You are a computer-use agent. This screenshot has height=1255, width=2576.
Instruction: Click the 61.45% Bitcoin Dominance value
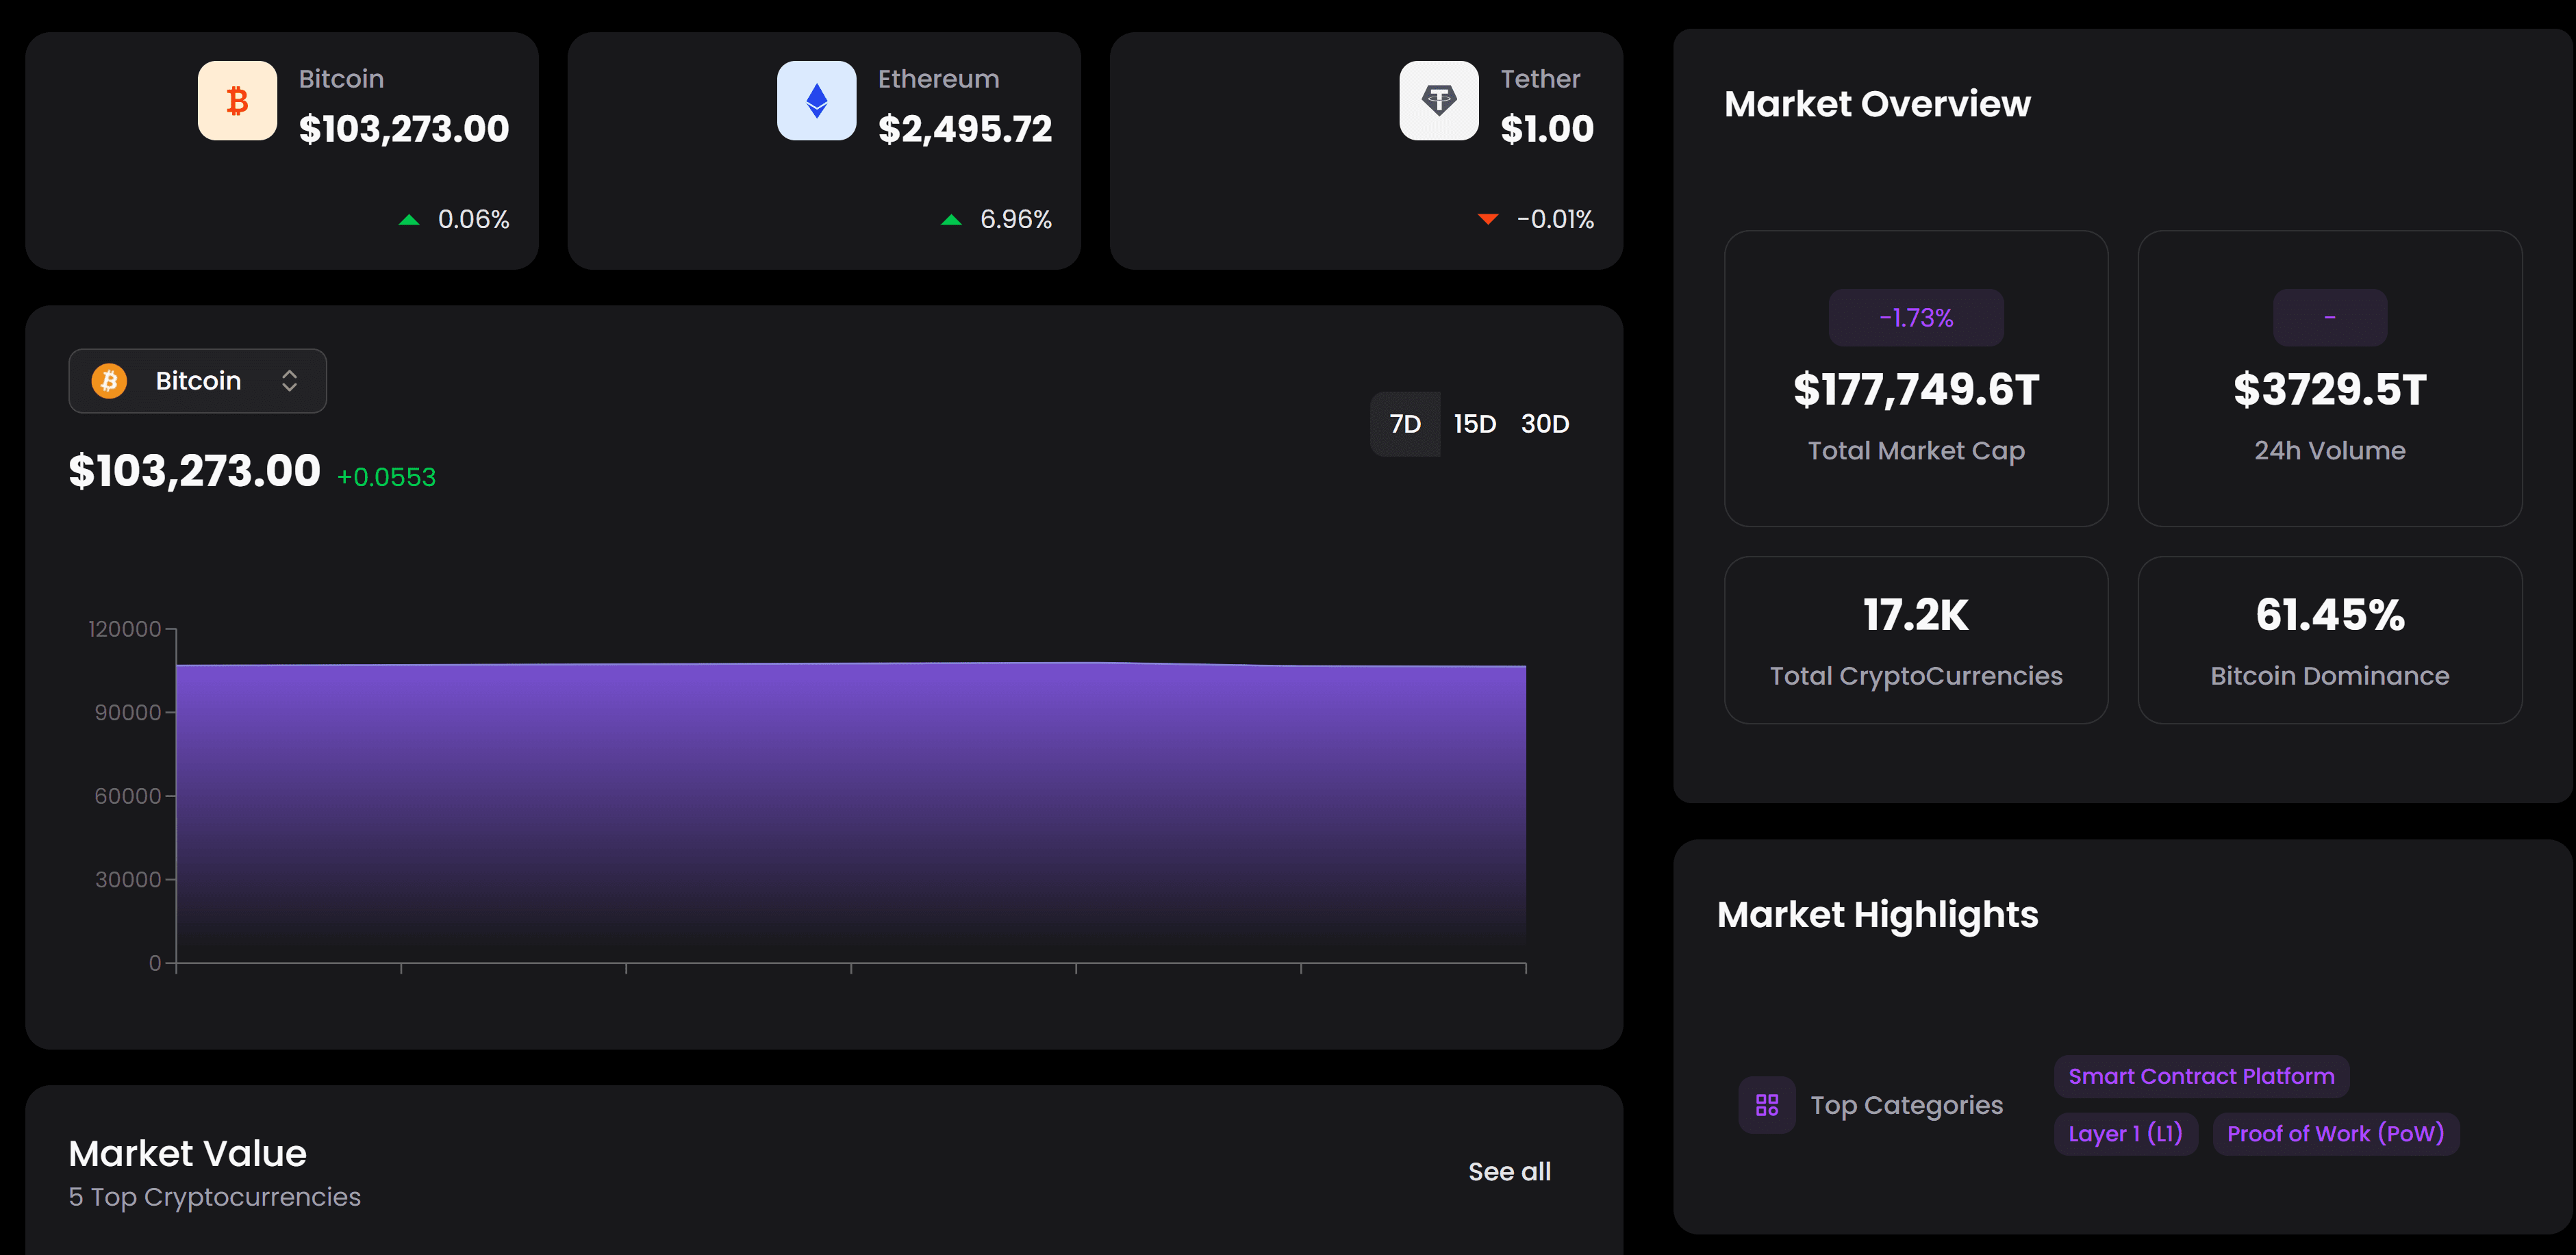tap(2329, 615)
